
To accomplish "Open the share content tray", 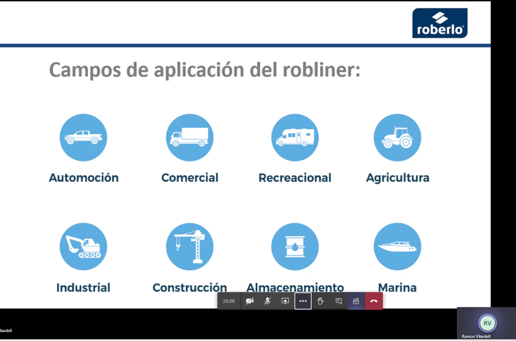I will [x=285, y=301].
